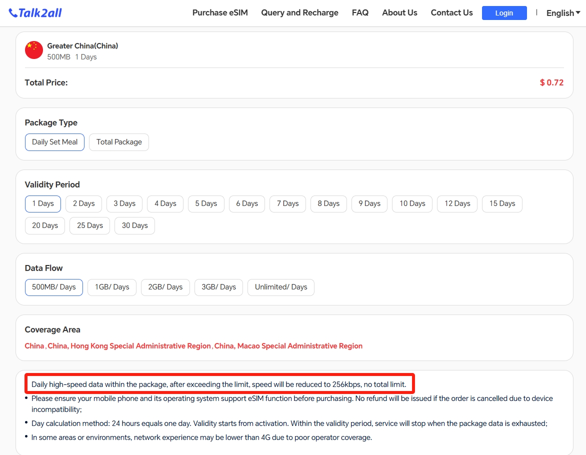Open the Purchase eSIM menu

[x=220, y=13]
